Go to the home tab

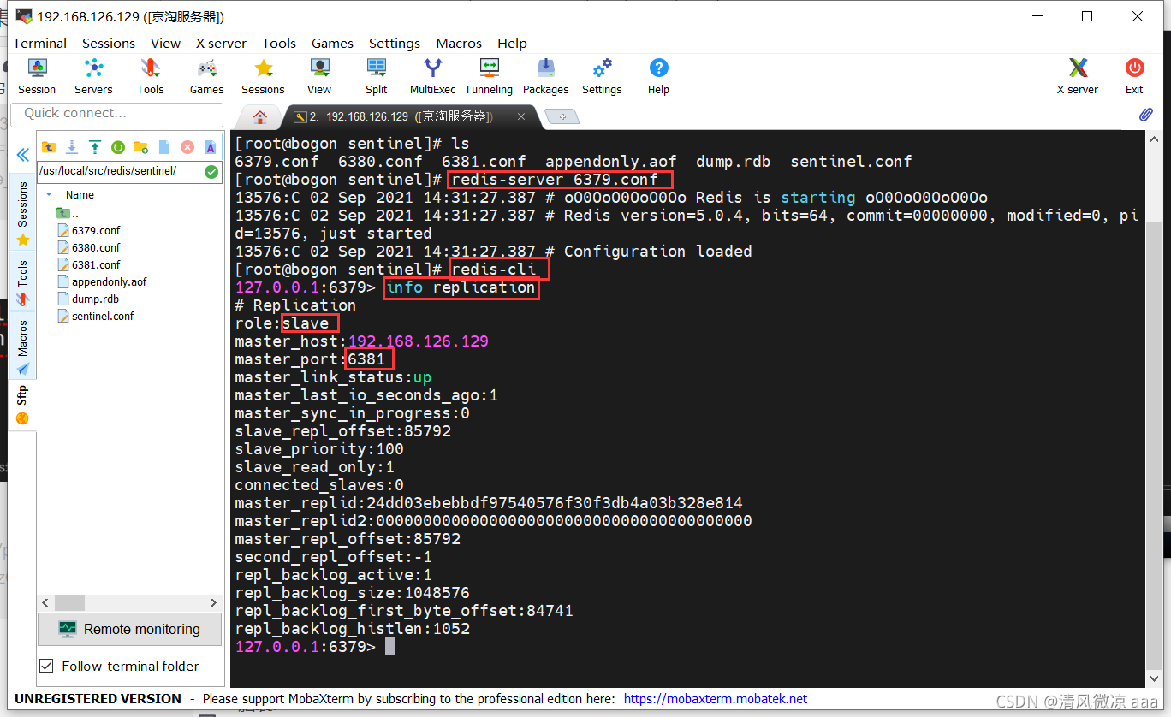click(x=260, y=117)
